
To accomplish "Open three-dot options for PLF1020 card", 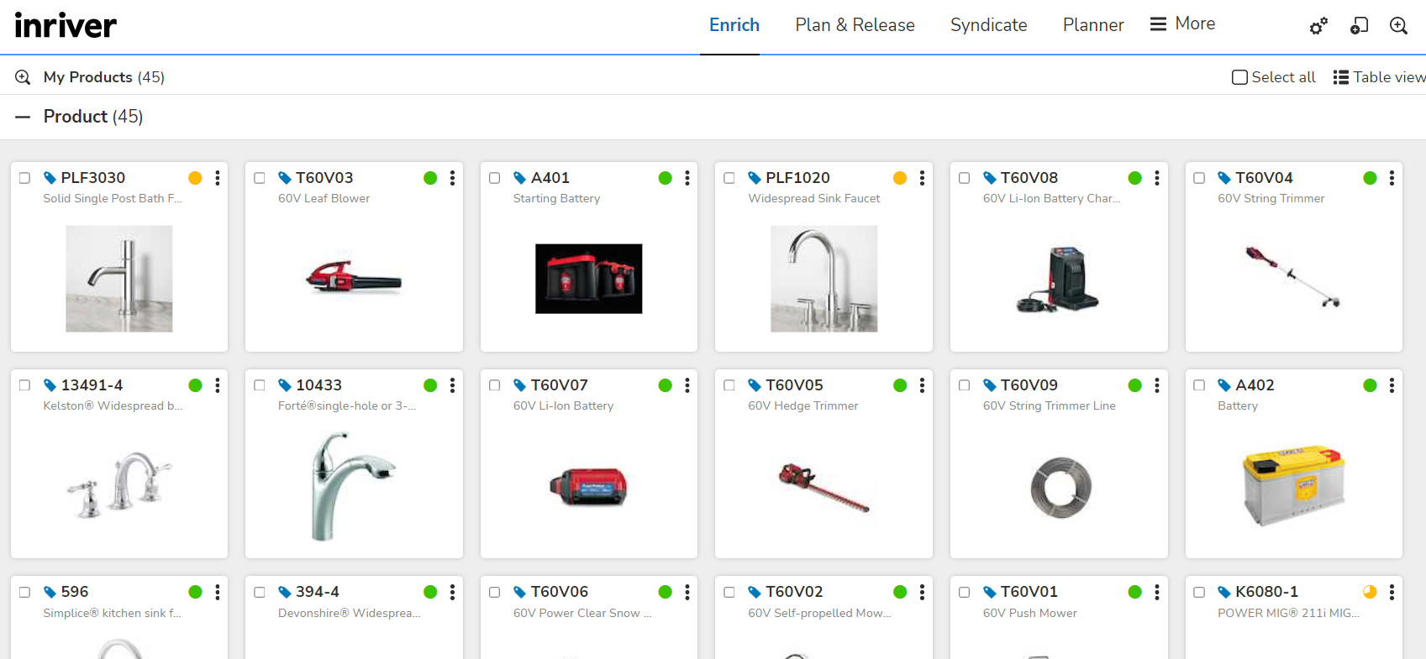I will (922, 178).
